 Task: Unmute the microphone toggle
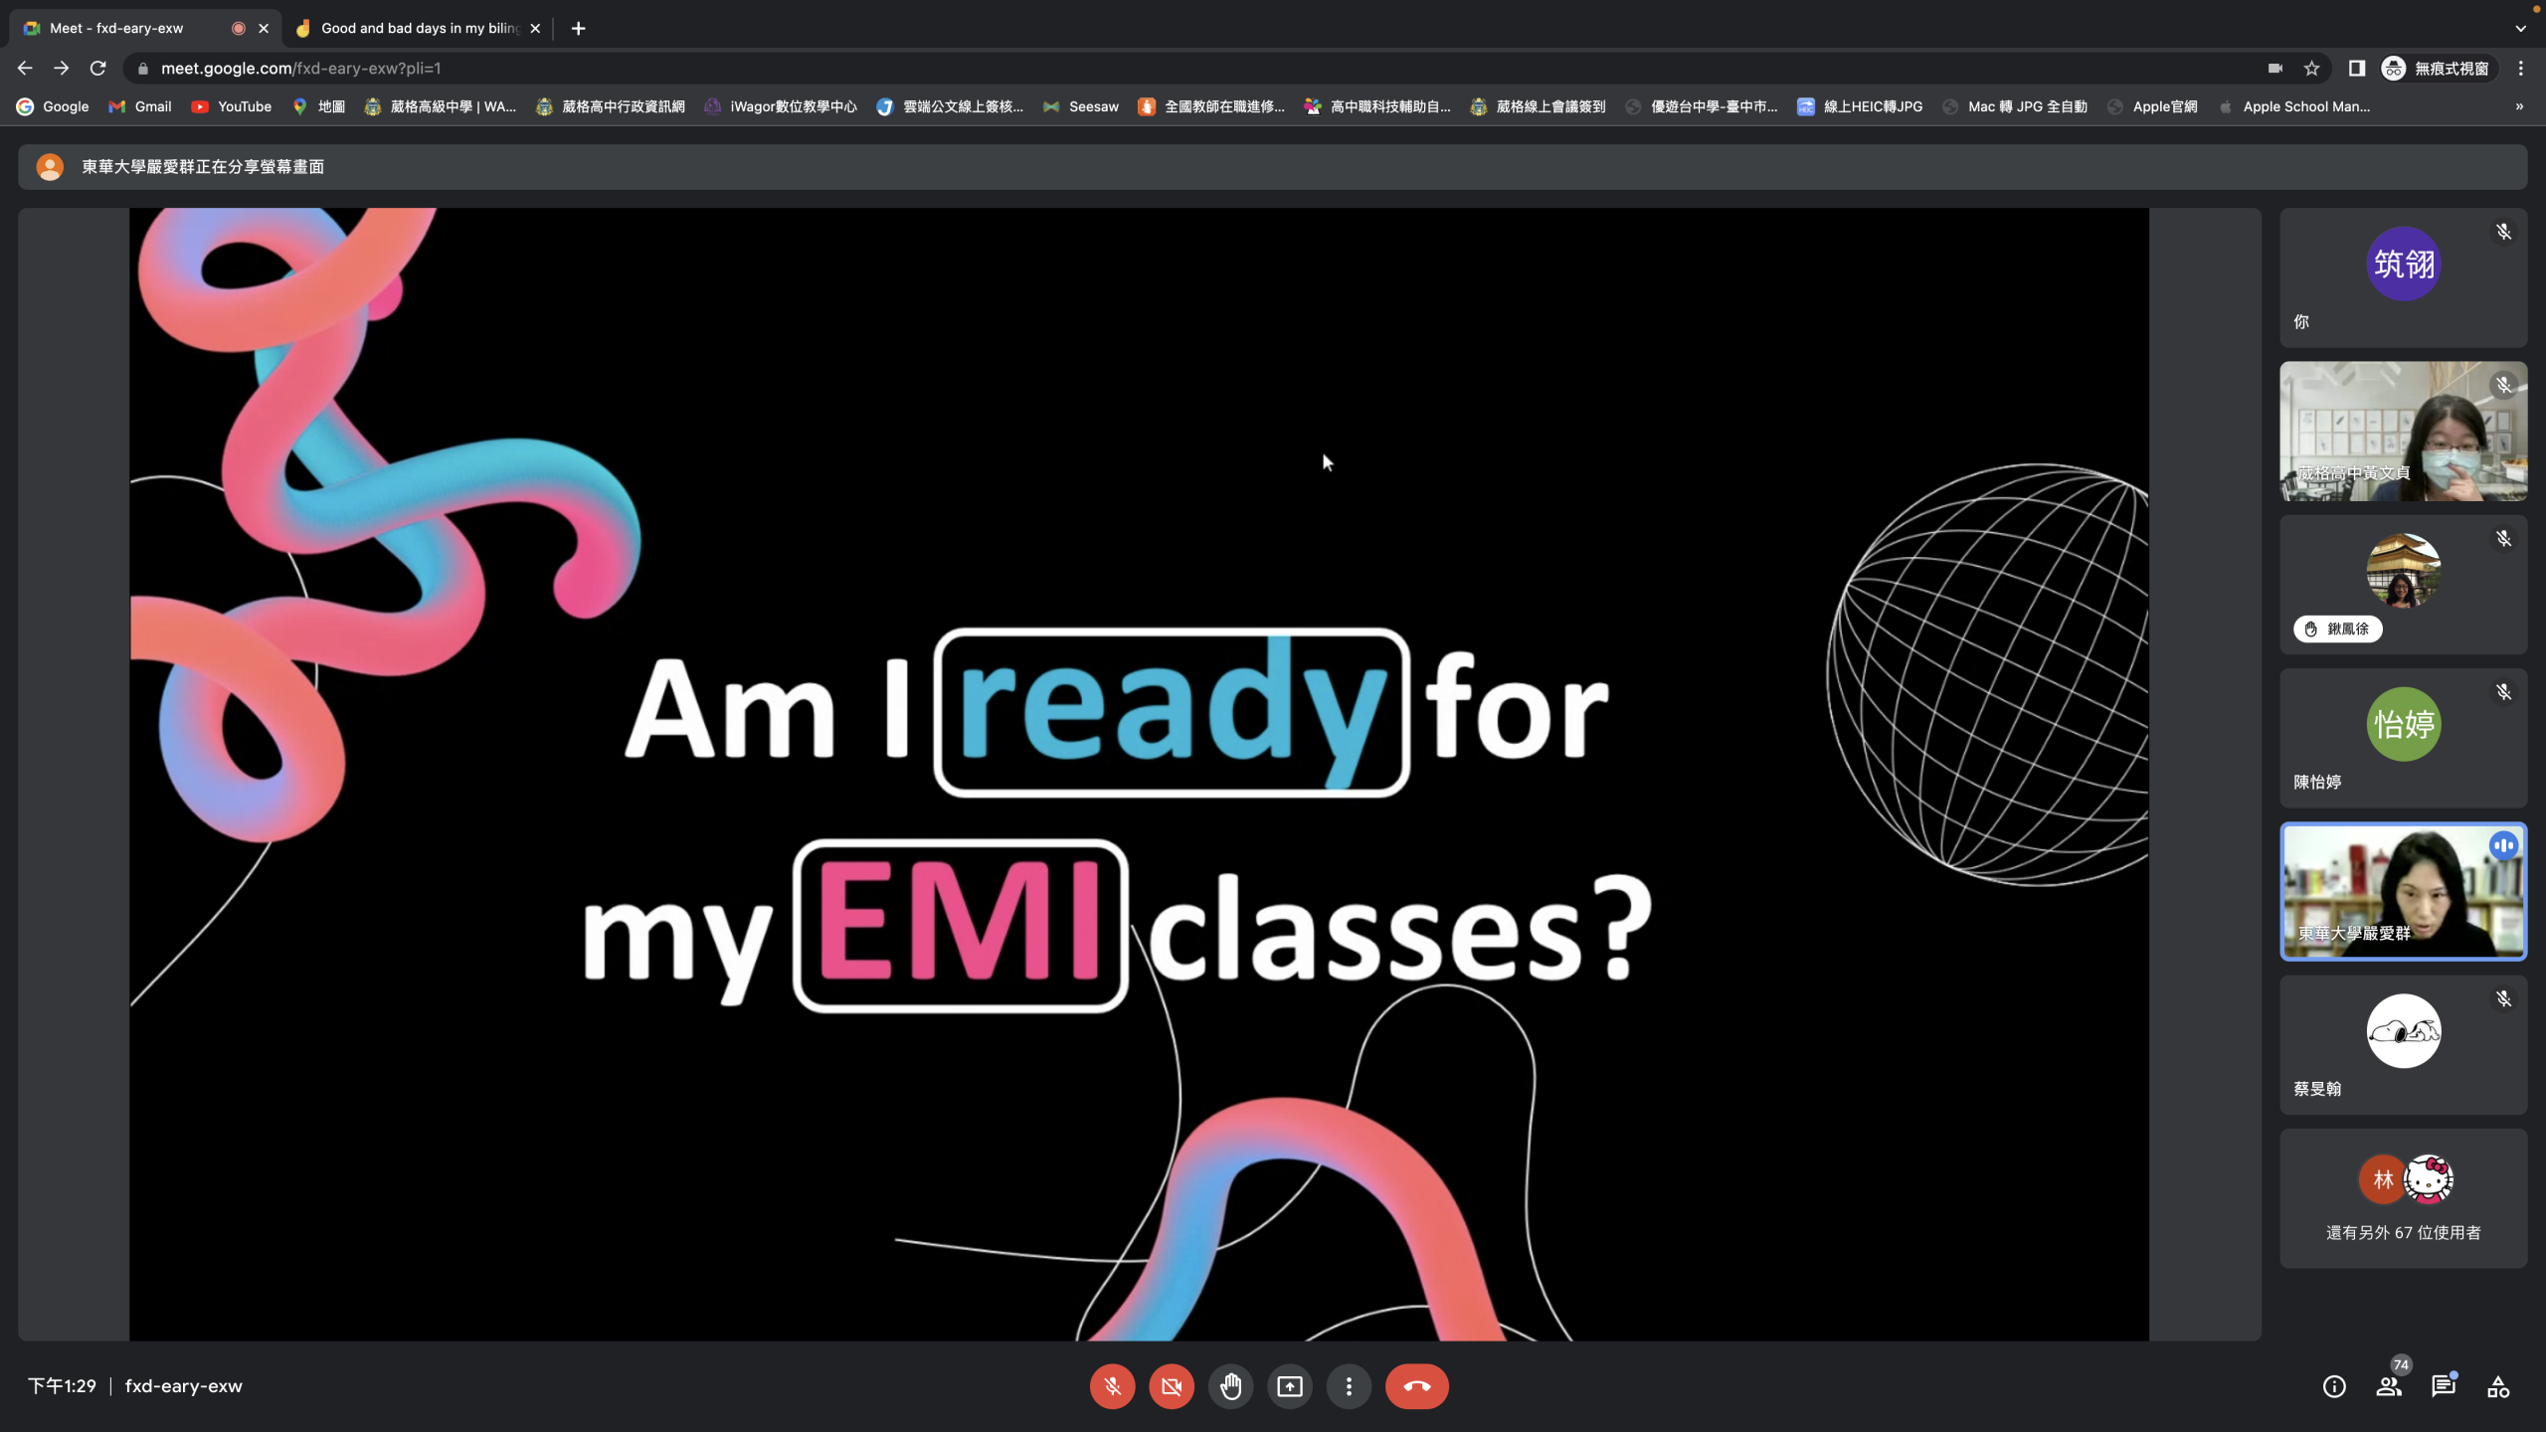[1112, 1386]
